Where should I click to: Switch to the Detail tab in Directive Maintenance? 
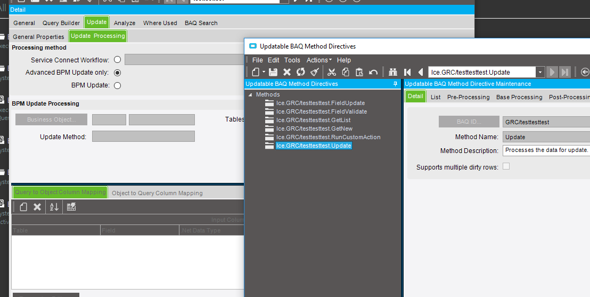point(415,96)
